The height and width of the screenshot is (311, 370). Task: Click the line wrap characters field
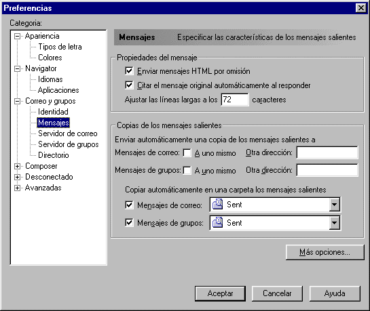pos(235,100)
